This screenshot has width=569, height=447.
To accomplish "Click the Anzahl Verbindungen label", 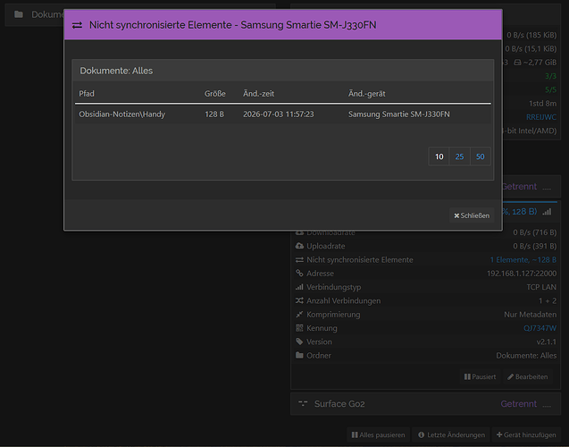I will point(343,300).
